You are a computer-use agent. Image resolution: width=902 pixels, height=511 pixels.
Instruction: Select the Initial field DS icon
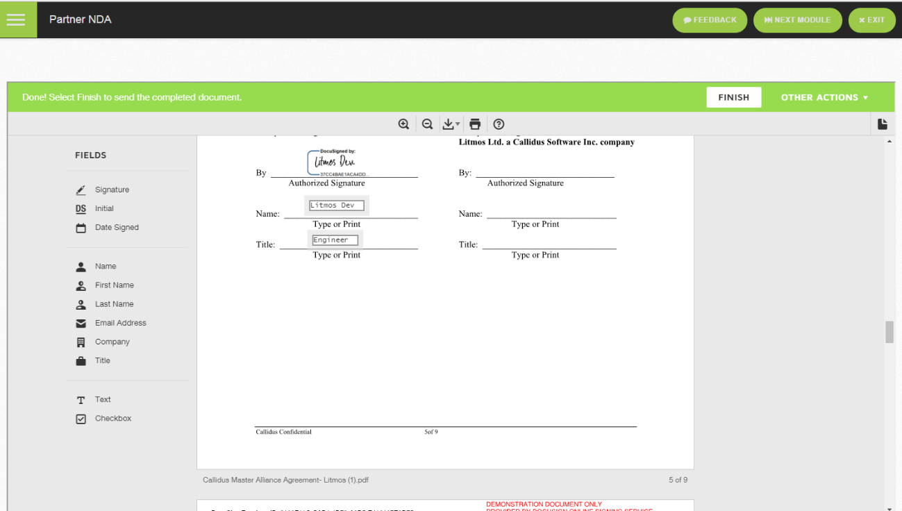click(x=81, y=208)
